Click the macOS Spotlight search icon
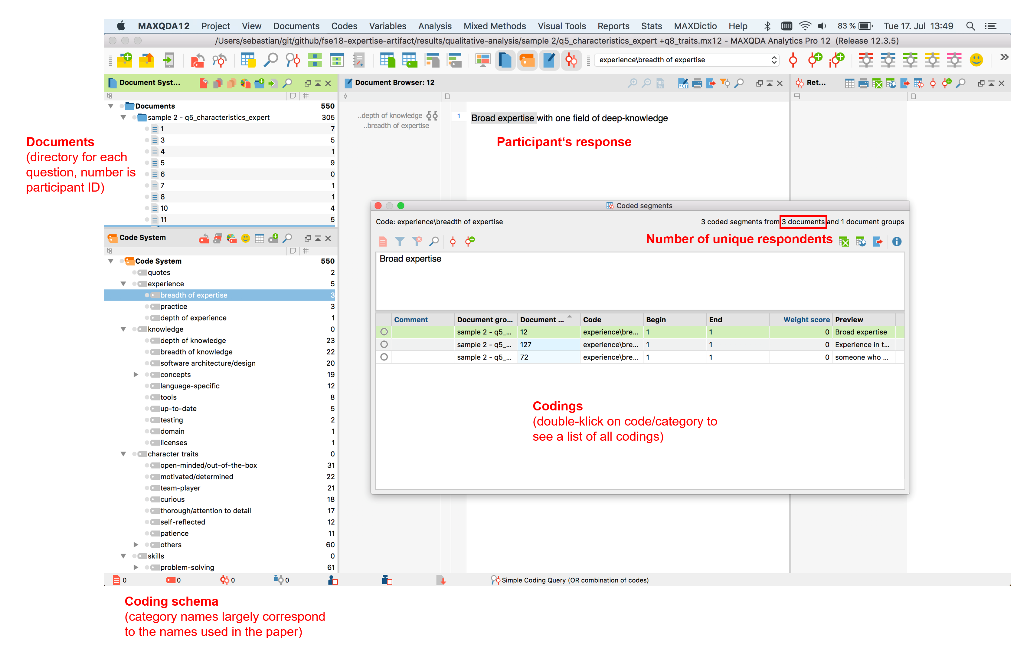This screenshot has height=658, width=1017. pyautogui.click(x=970, y=26)
